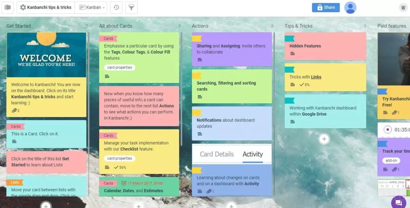The width and height of the screenshot is (410, 208).
Task: Click teal colour tag on Google Drive card
Action: (289, 100)
